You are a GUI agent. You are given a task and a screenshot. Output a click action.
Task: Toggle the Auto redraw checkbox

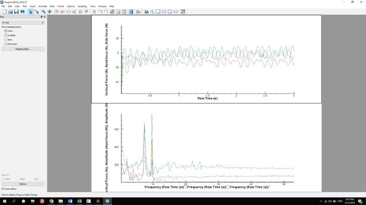3,189
